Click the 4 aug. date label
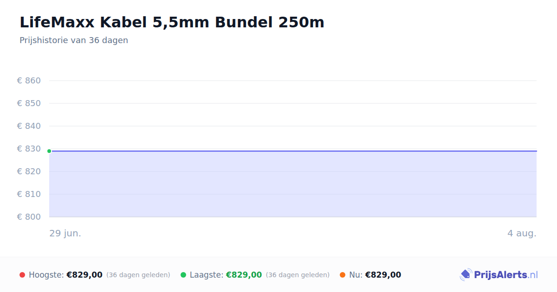This screenshot has width=557, height=292. point(522,234)
